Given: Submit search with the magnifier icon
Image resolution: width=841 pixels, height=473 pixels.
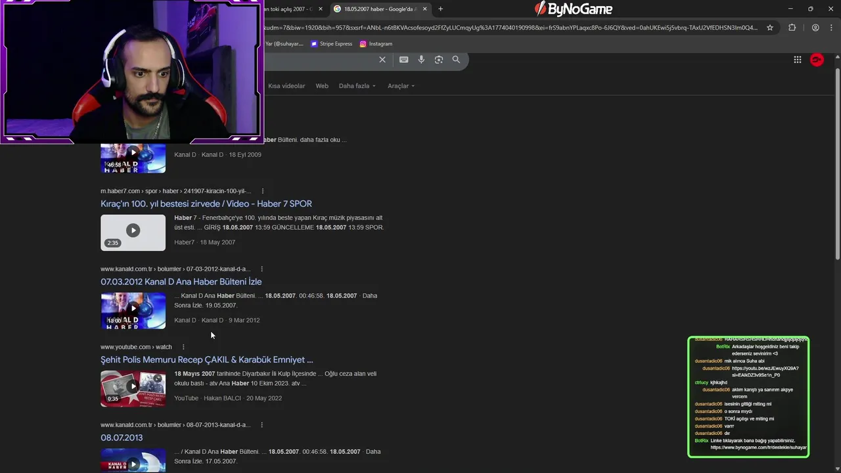Looking at the screenshot, I should pyautogui.click(x=456, y=60).
